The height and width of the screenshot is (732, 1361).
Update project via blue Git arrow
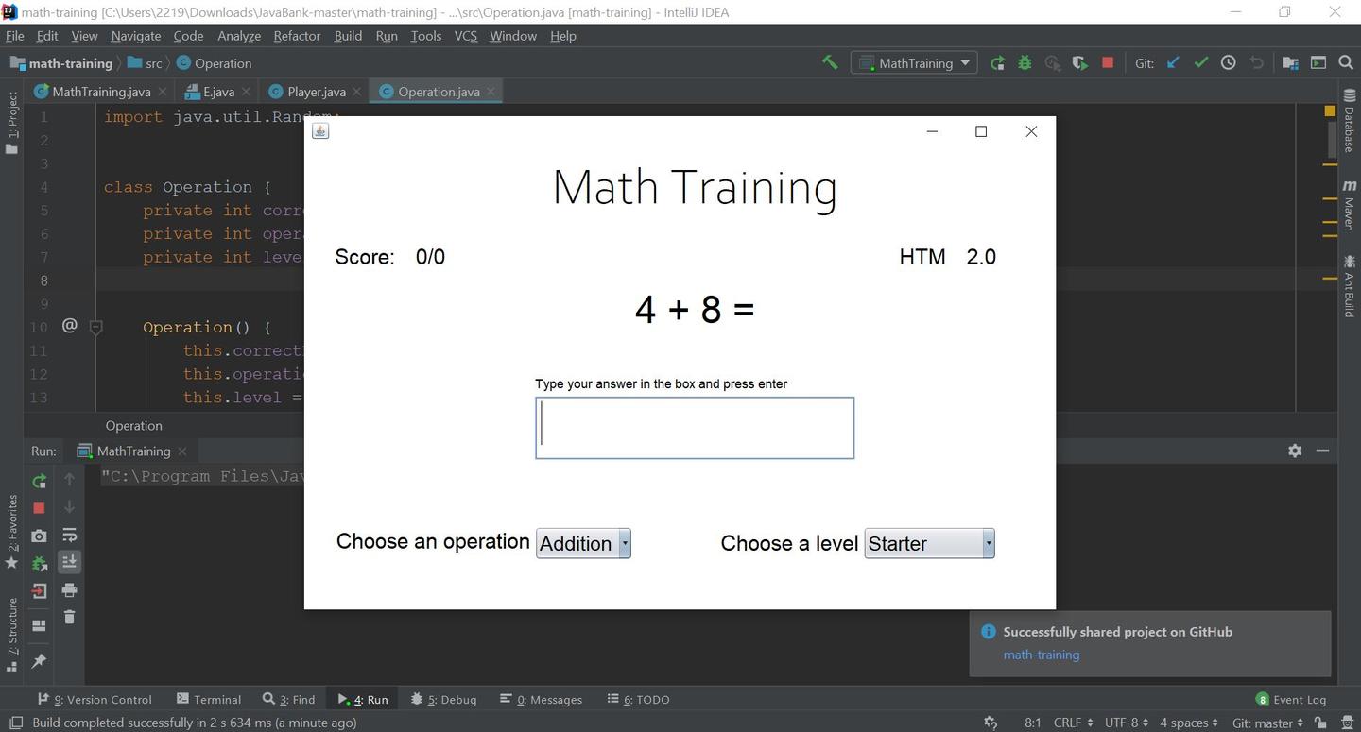click(1173, 63)
